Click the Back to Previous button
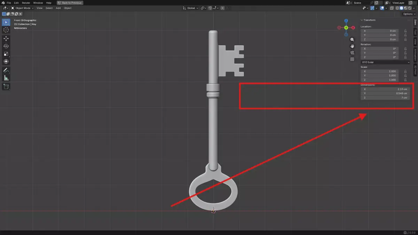The image size is (418, 235). [70, 3]
